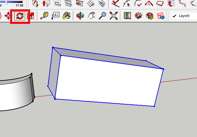Image resolution: width=197 pixels, height=137 pixels.
Task: Open the Get Models warehouse icon
Action: coord(138,16)
